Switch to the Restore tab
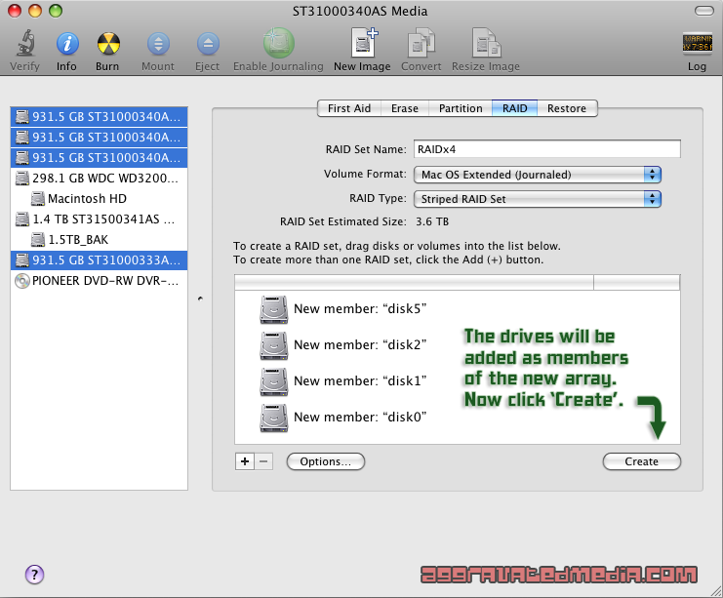 (567, 108)
